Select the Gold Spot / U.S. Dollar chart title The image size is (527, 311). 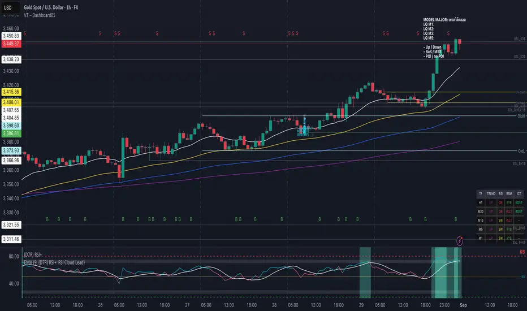point(51,7)
